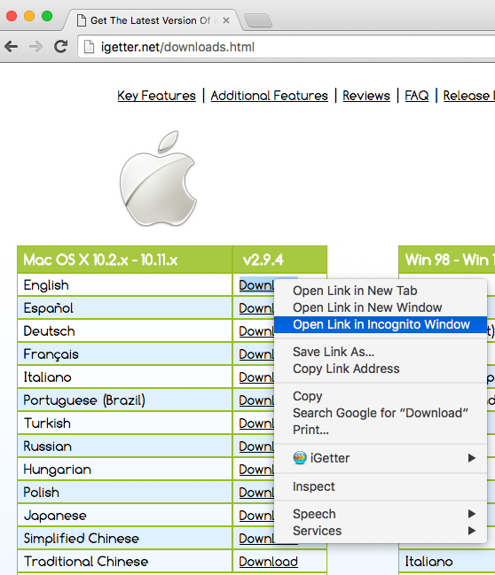Choose Open Link in New Window
The image size is (495, 575).
[381, 307]
